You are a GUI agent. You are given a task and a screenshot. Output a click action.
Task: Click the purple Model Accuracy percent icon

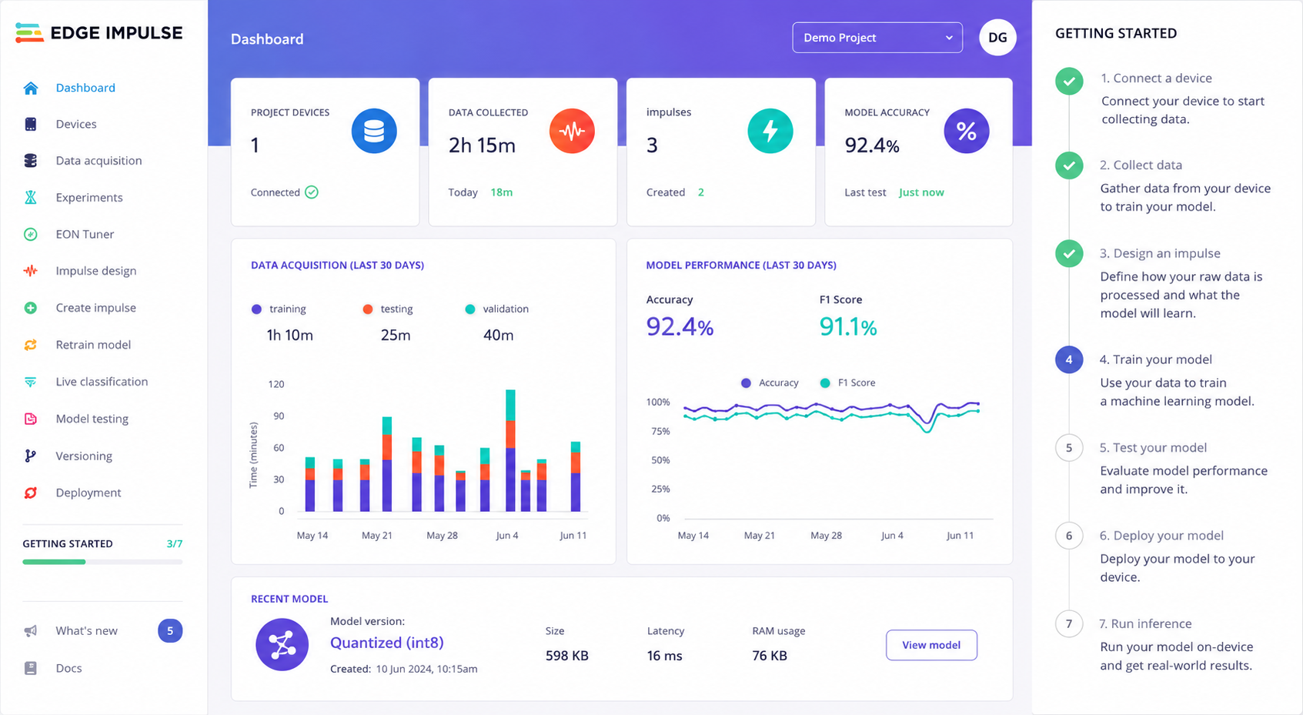967,131
